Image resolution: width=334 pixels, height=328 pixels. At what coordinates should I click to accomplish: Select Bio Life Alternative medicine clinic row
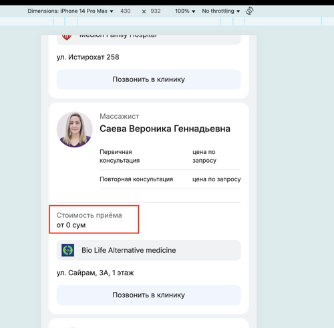[149, 250]
